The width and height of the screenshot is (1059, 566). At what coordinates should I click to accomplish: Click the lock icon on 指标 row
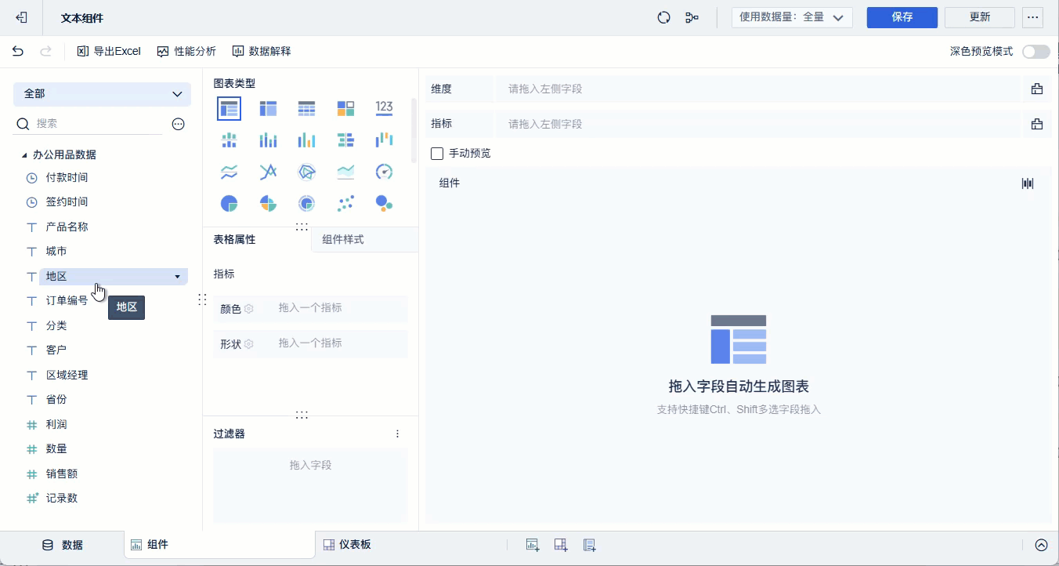click(x=1037, y=124)
